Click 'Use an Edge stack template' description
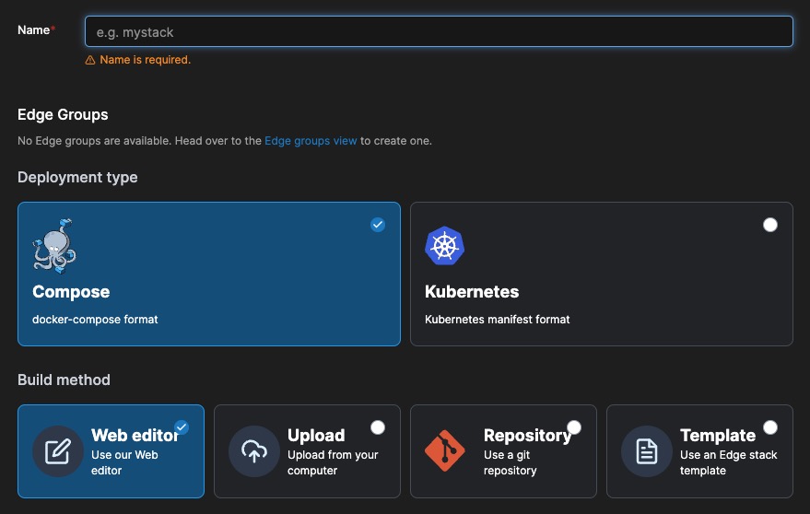The height and width of the screenshot is (514, 810). [x=728, y=462]
